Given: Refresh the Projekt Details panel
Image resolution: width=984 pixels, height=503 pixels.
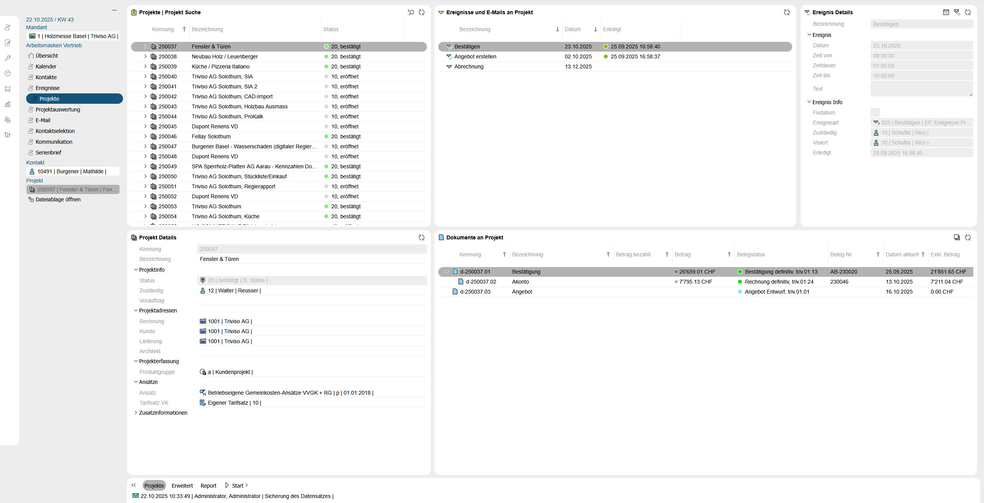Looking at the screenshot, I should tap(422, 237).
